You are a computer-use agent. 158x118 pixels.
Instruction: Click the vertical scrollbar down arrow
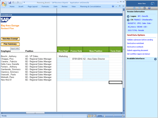tap(124, 111)
